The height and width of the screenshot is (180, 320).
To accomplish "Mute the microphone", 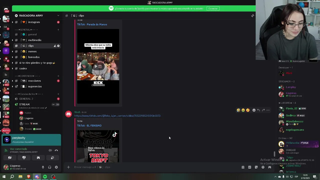I will click(x=43, y=167).
